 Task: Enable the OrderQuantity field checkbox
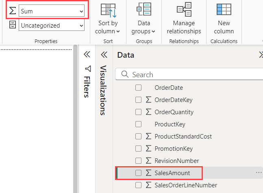(138, 112)
